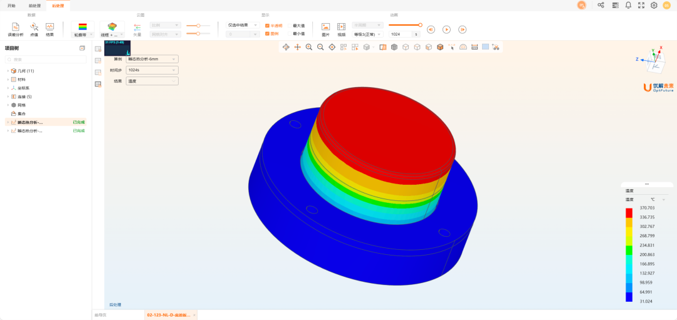Close the 02-123-NL-D document tab
677x320 pixels.
coord(194,315)
